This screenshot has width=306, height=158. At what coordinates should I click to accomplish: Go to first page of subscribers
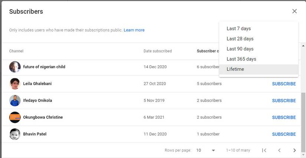(264, 150)
